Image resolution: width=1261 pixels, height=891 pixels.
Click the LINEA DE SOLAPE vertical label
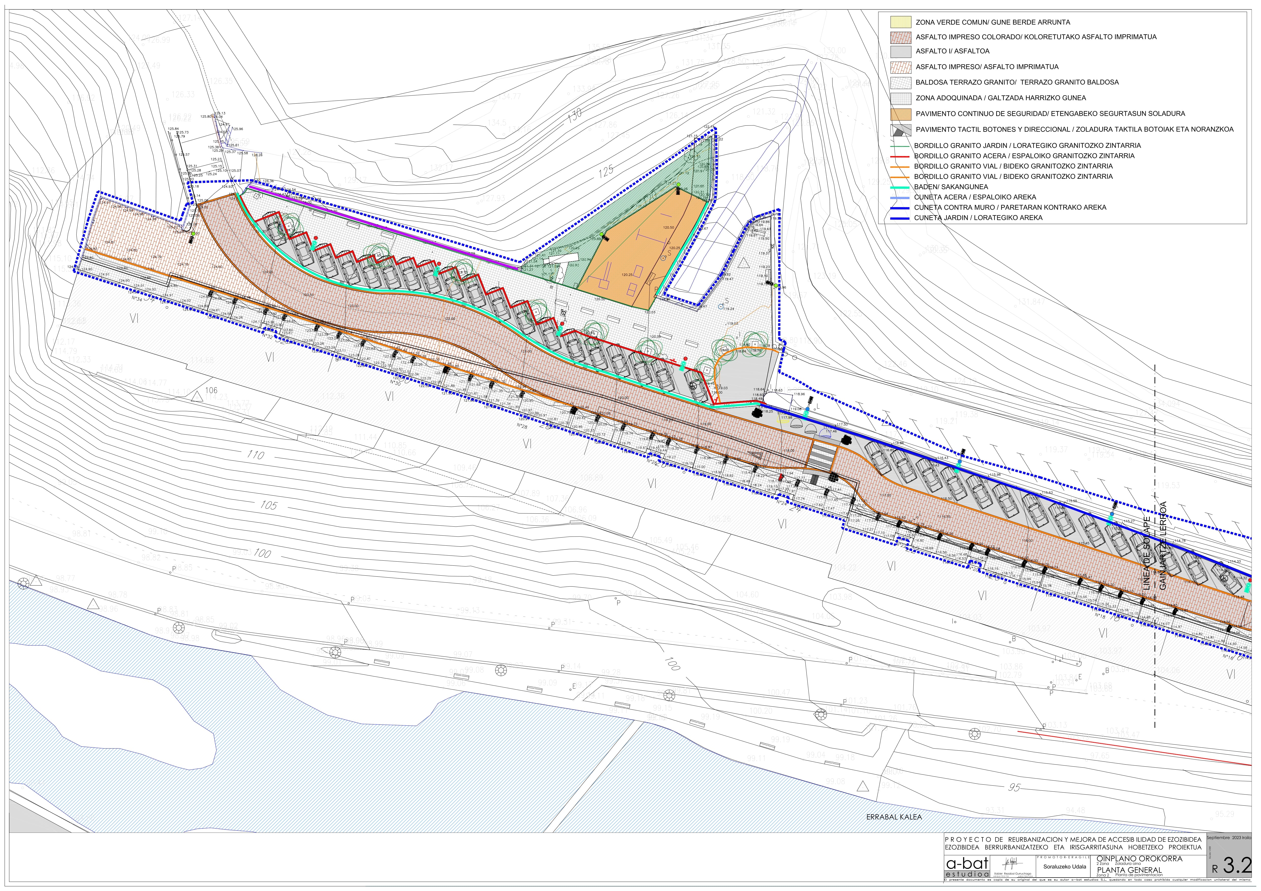pyautogui.click(x=1146, y=554)
